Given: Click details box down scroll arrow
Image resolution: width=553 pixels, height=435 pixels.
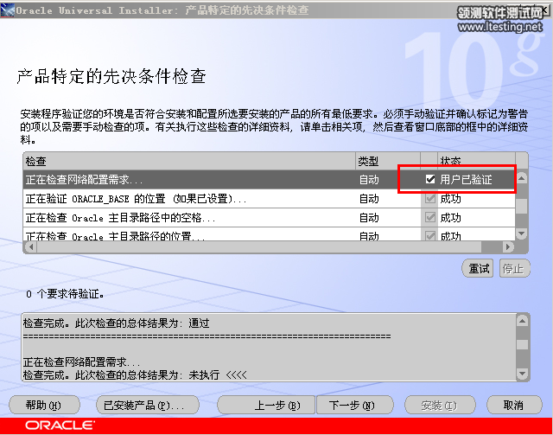Looking at the screenshot, I should click(522, 374).
